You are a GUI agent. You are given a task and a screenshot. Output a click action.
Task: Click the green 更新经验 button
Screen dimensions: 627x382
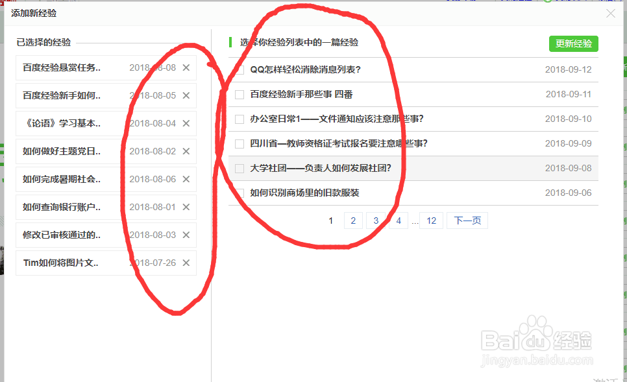[x=573, y=43]
